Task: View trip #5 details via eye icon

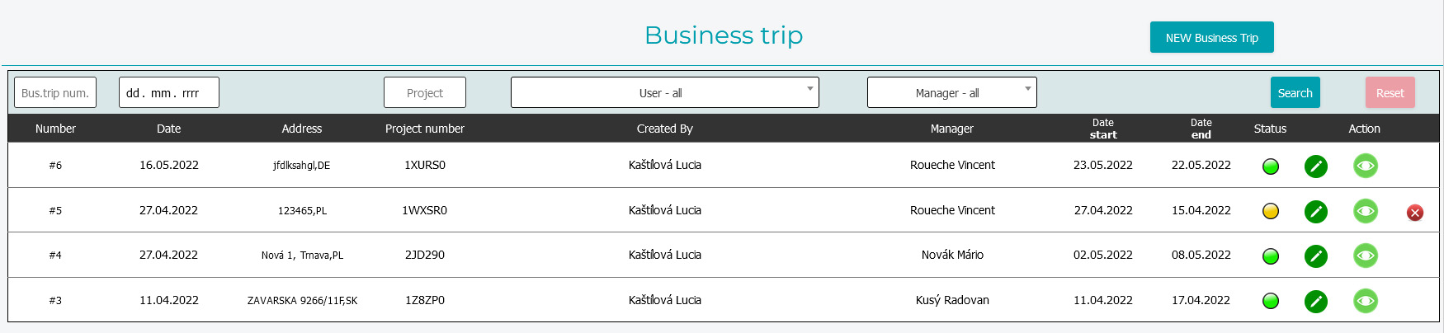Action: 1366,212
